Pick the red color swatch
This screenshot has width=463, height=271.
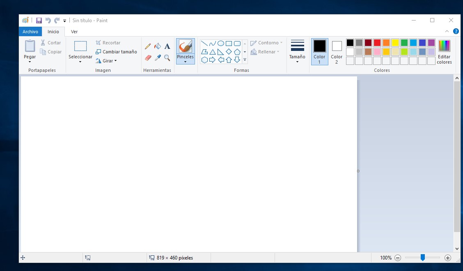[377, 43]
